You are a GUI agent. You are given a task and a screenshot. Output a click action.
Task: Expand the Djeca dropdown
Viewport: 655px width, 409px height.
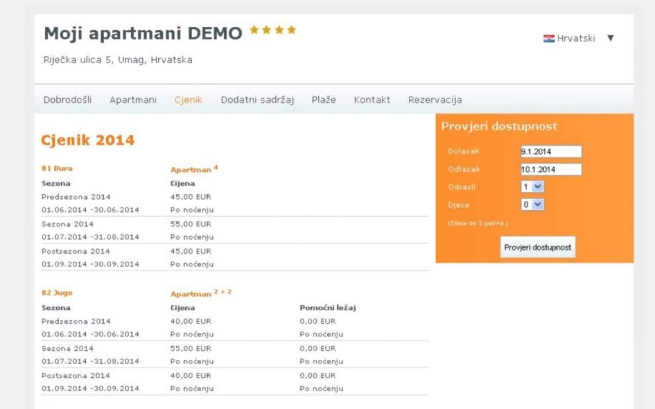point(532,204)
